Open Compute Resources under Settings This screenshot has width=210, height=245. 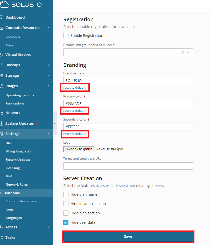click(x=21, y=201)
